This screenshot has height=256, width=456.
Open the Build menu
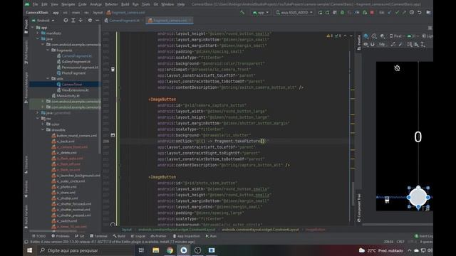point(125,4)
